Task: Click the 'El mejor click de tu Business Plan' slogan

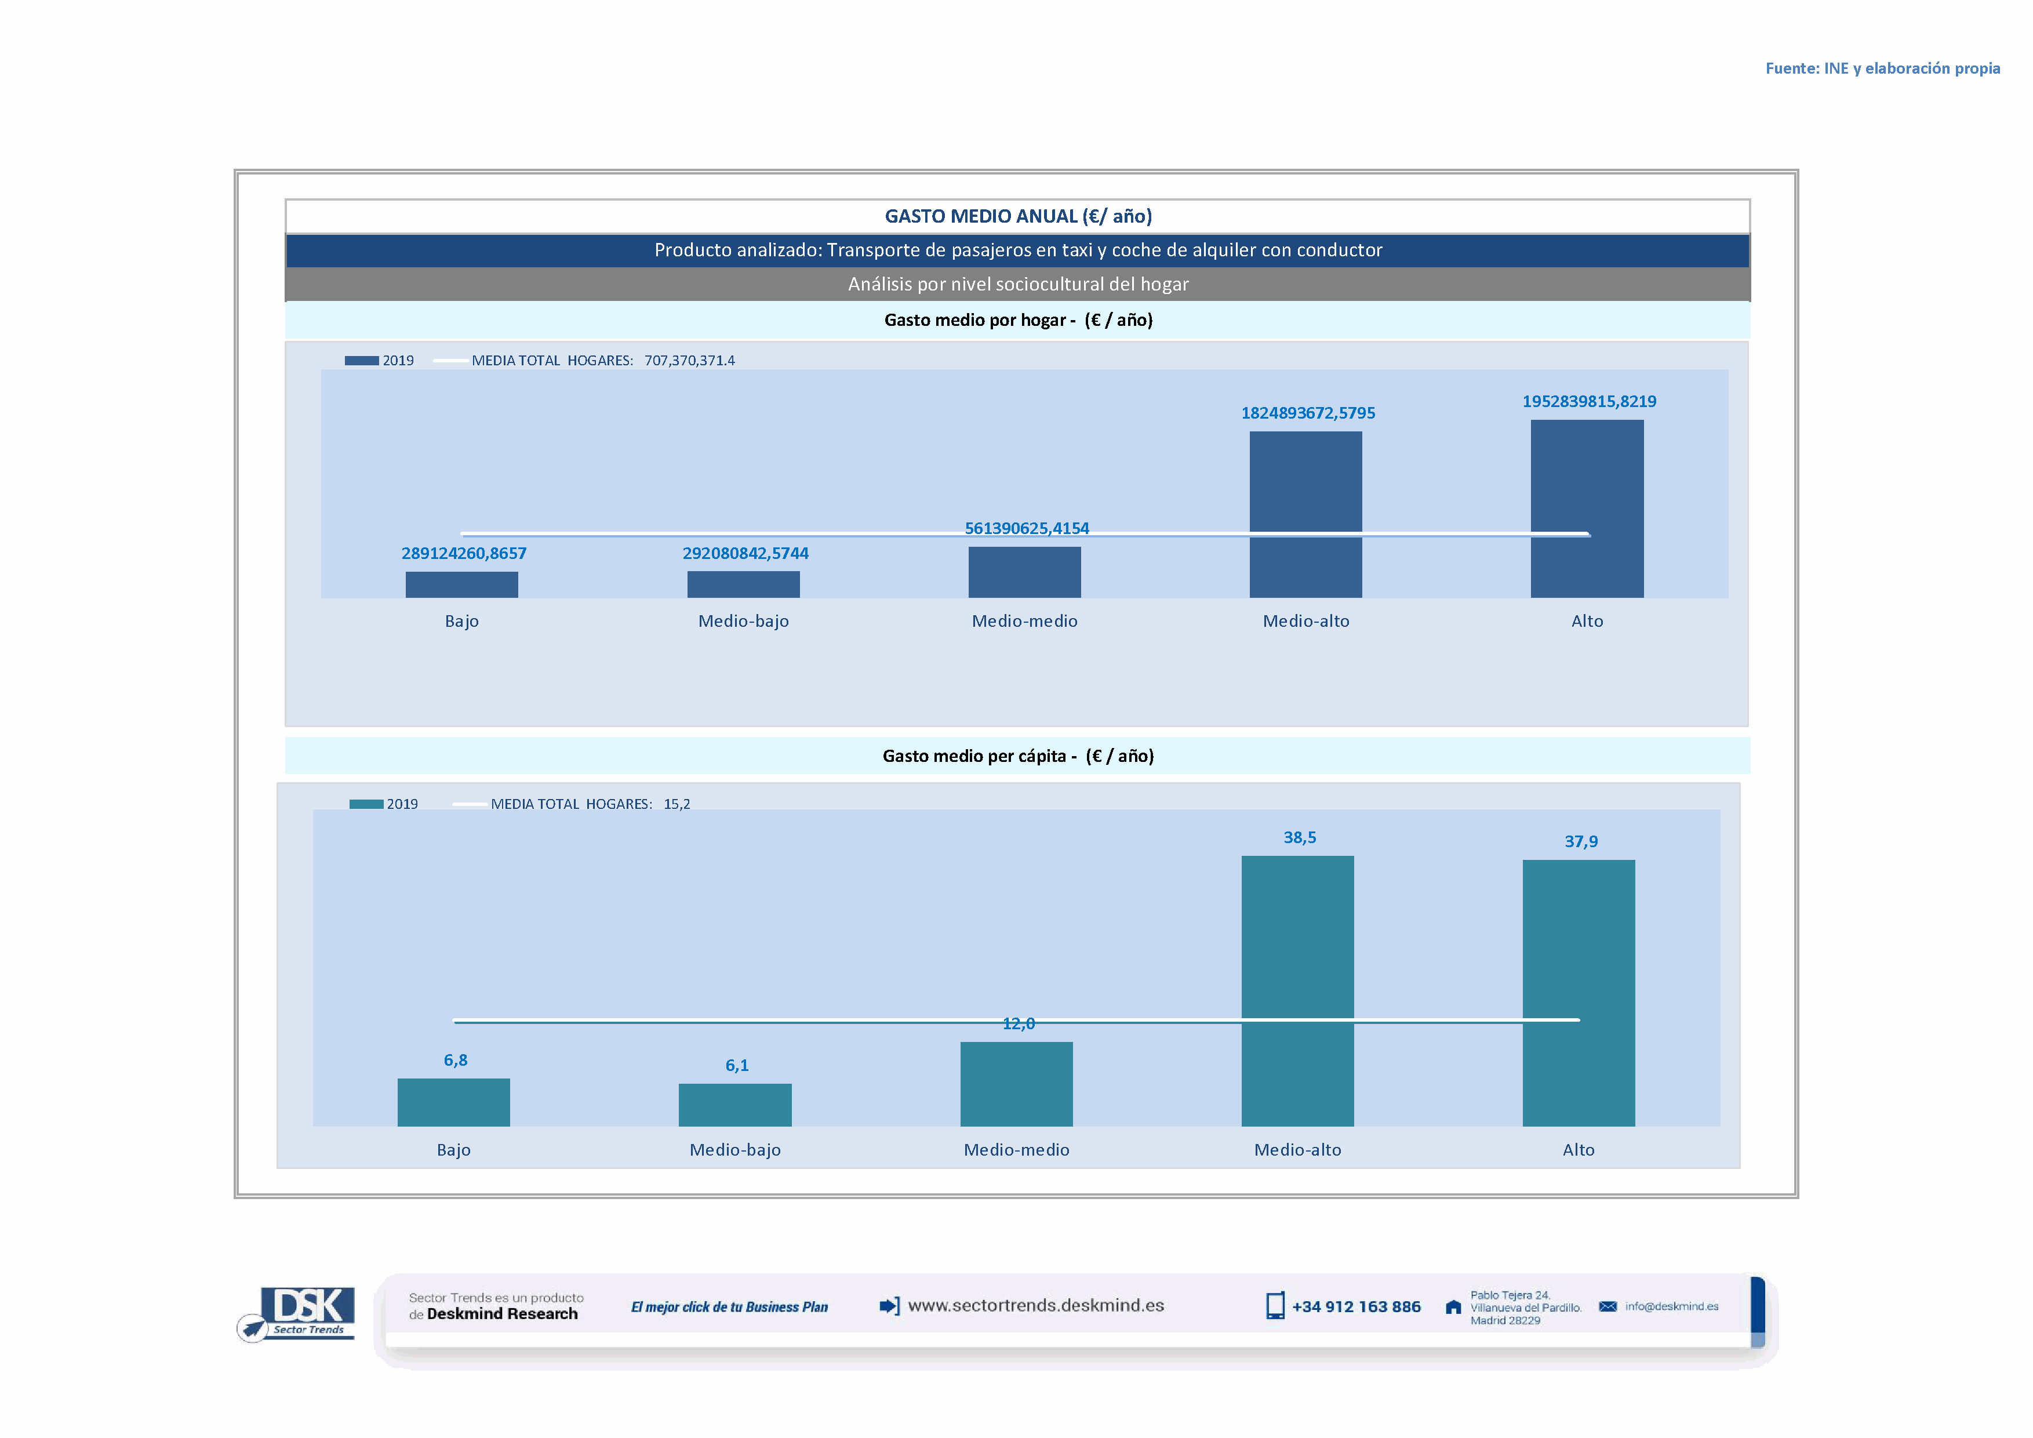Action: click(x=729, y=1307)
